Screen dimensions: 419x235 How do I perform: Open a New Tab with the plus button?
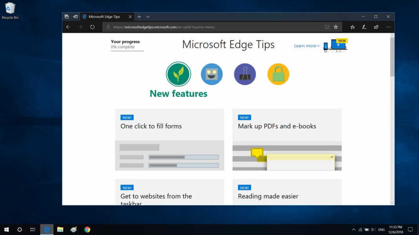coord(139,16)
